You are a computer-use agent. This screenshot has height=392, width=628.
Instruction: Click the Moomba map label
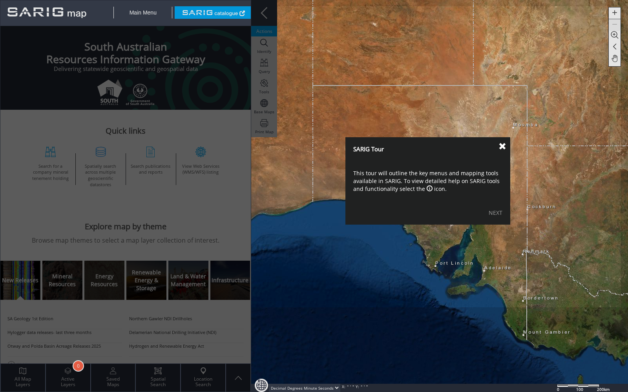pos(525,125)
